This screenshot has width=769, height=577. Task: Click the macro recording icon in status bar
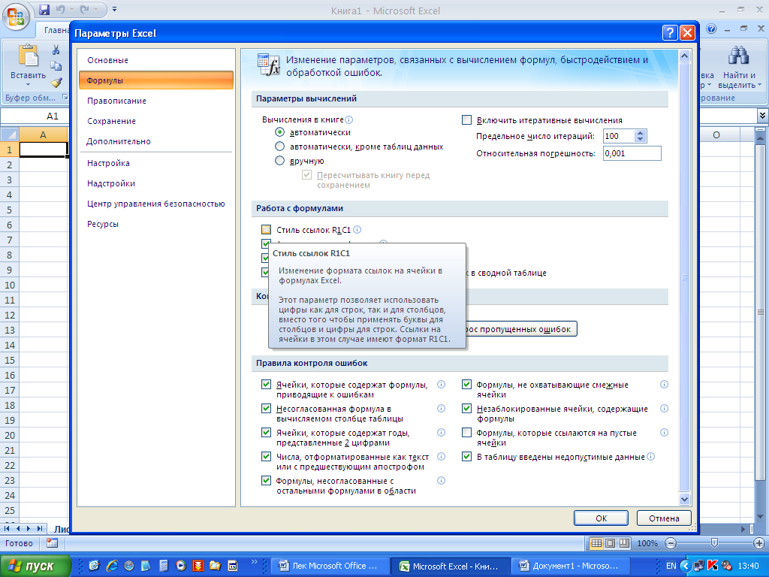[52, 543]
